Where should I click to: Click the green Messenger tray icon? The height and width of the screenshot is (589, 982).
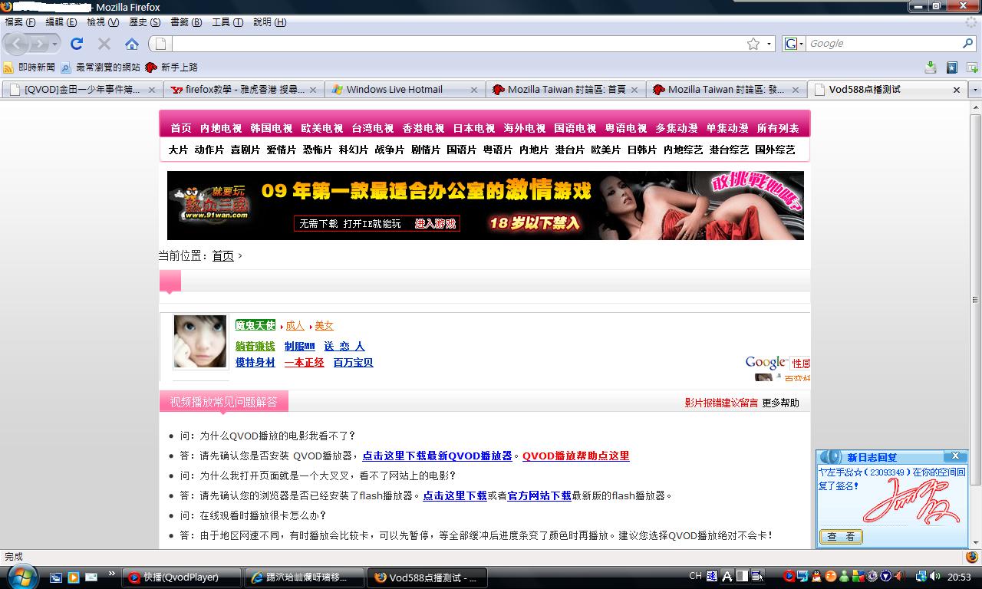click(844, 577)
